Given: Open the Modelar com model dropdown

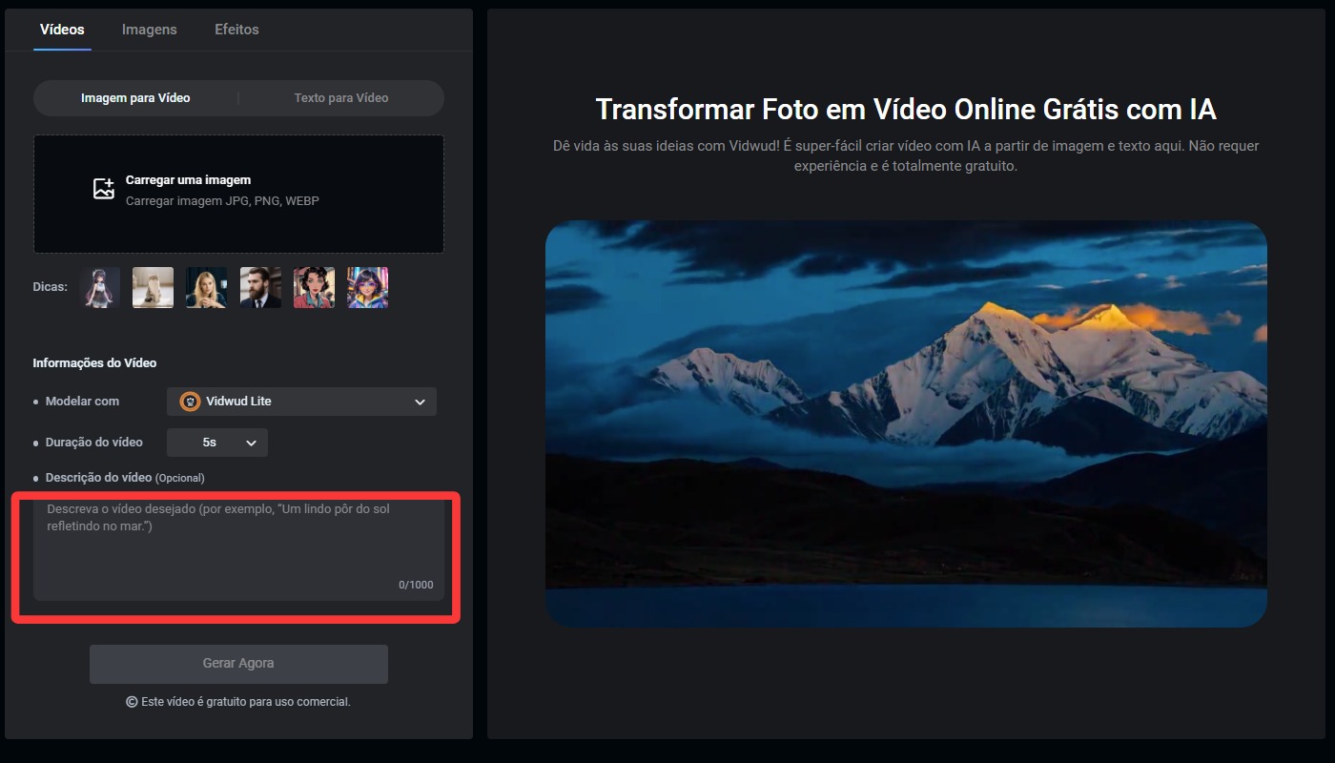Looking at the screenshot, I should 301,402.
